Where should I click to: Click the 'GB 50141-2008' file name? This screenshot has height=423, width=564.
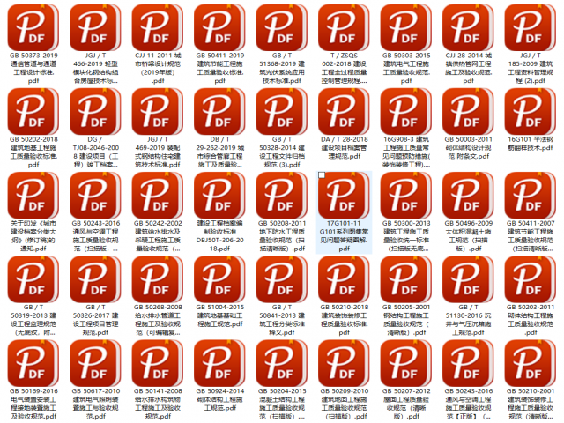tap(158, 404)
